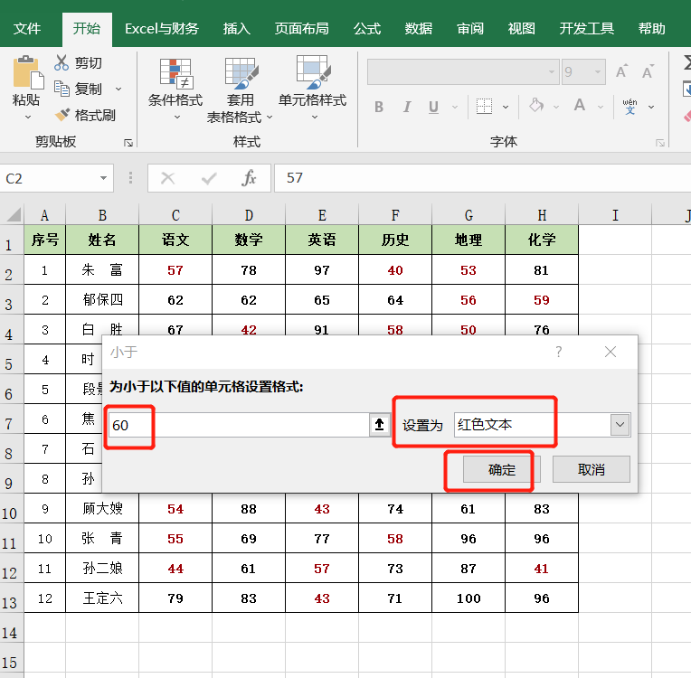Click the Cut (剪切) scissors icon

pyautogui.click(x=62, y=63)
